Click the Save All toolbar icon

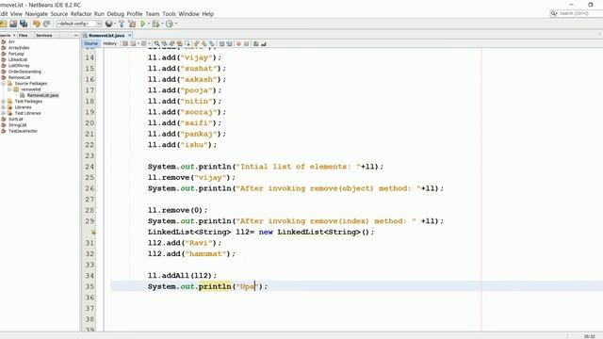point(24,24)
